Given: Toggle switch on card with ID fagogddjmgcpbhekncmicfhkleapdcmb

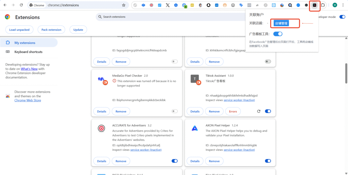Looking at the screenshot, I should (x=175, y=62).
